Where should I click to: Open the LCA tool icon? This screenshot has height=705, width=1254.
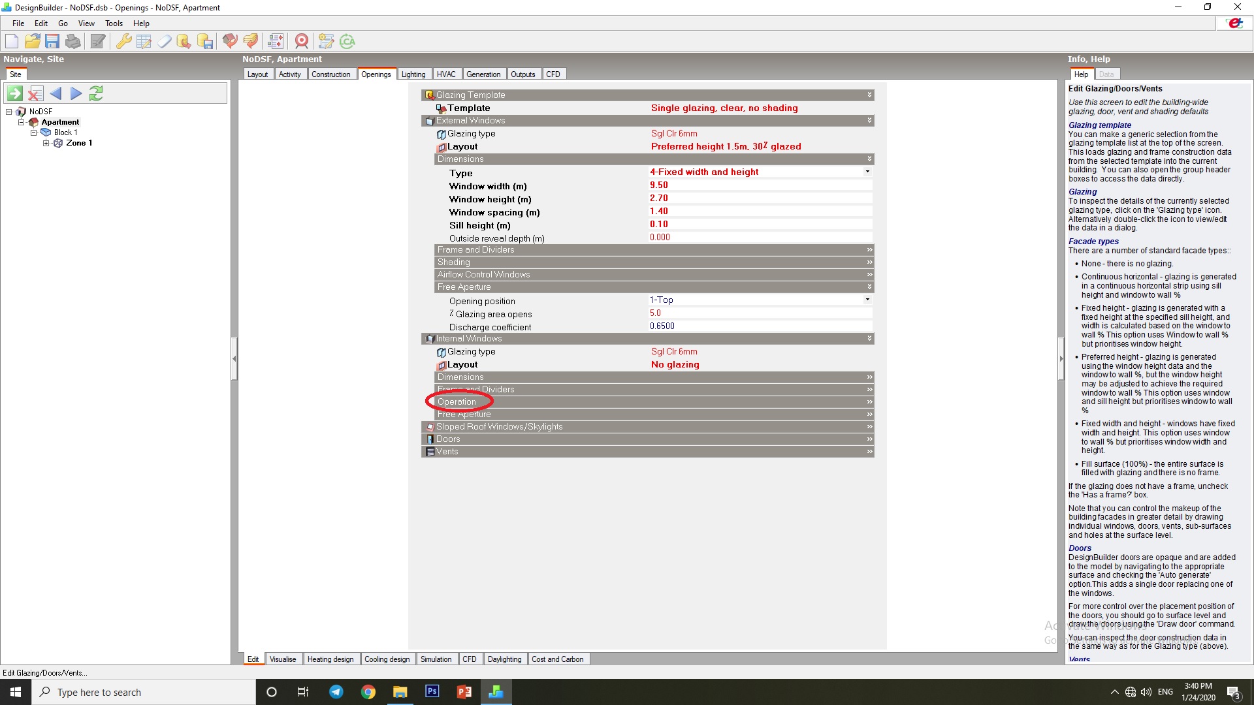347,42
